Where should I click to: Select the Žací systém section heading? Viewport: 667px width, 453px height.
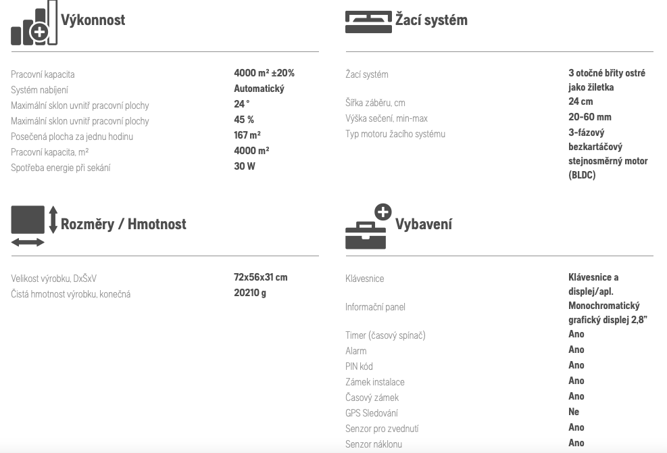pos(431,20)
